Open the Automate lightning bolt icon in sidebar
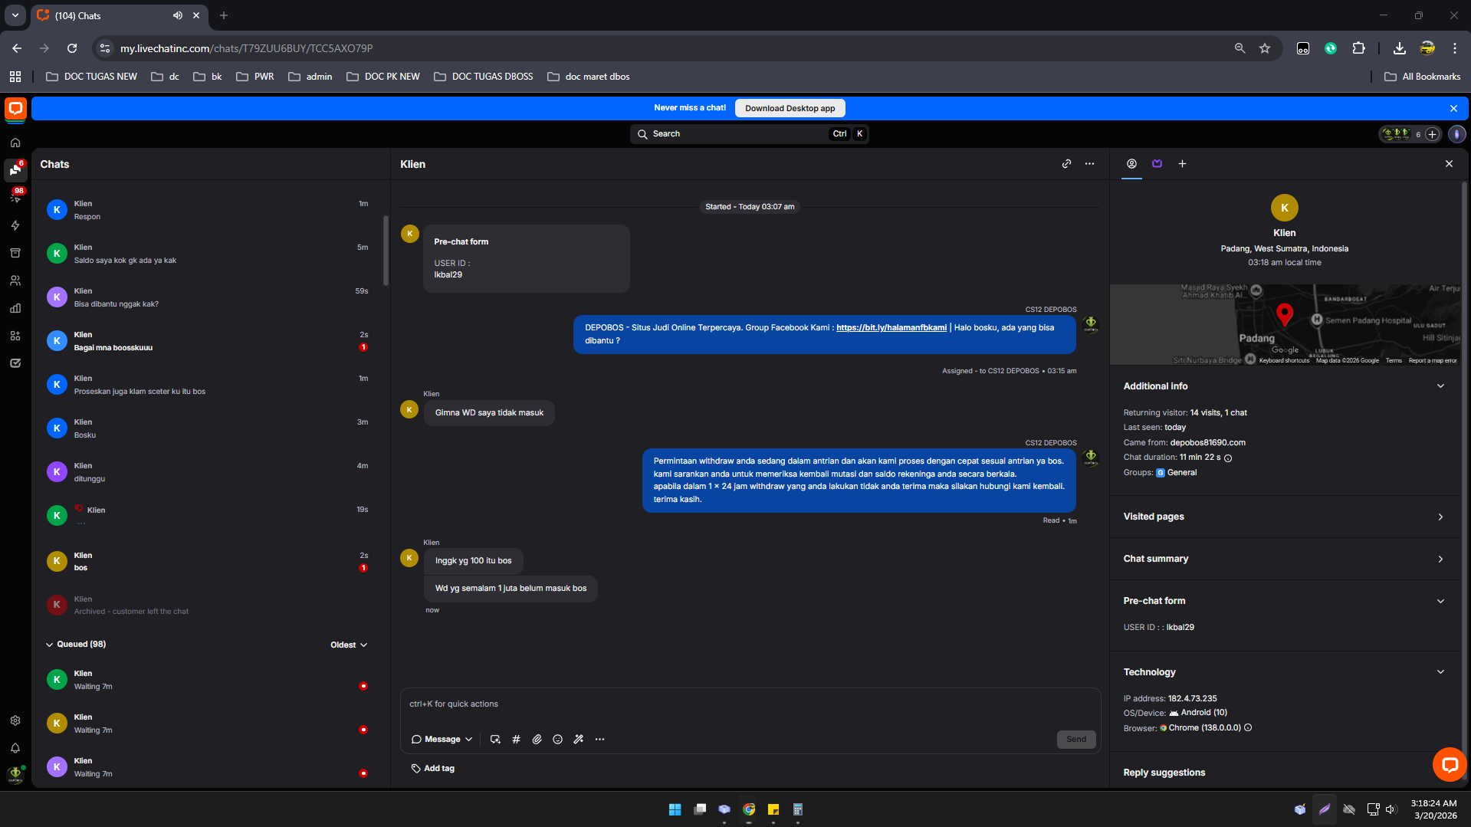 15,225
